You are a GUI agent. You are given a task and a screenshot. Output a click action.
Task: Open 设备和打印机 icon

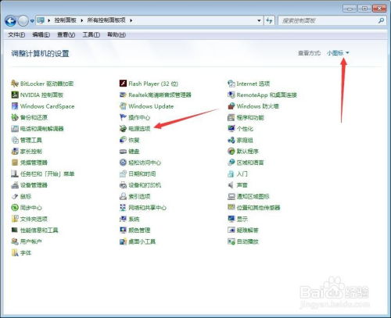[x=123, y=185]
